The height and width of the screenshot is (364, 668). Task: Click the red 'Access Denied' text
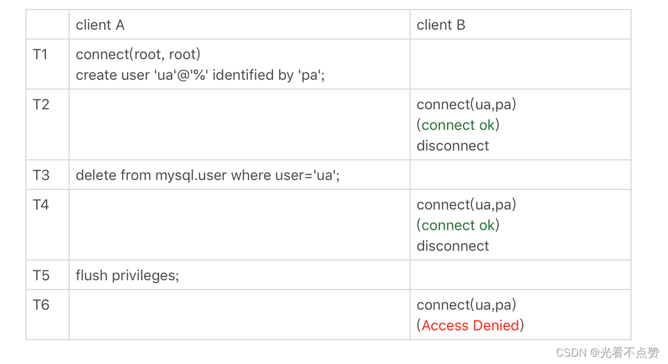point(470,326)
